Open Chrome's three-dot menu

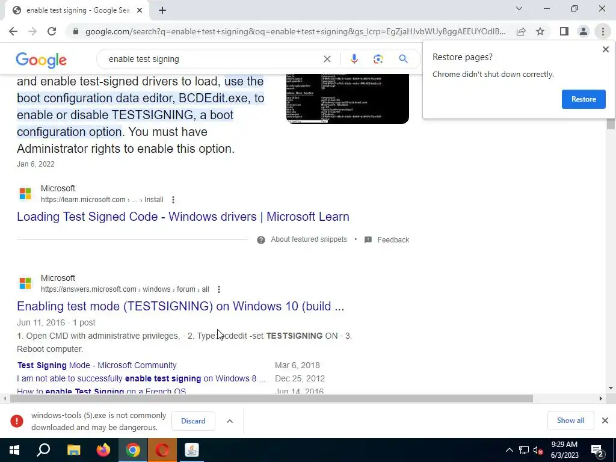pos(603,31)
